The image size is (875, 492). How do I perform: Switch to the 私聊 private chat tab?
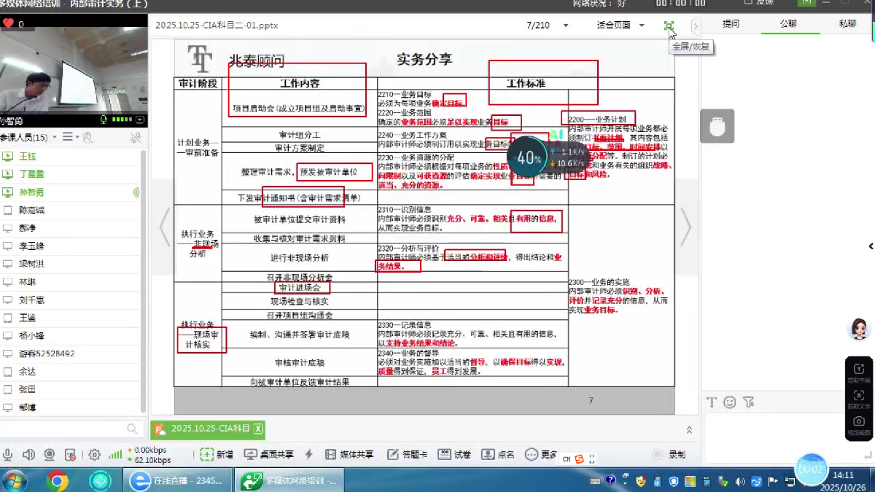[x=847, y=23]
